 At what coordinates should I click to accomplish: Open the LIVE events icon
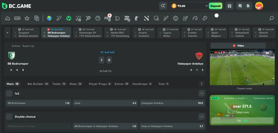(17, 18)
